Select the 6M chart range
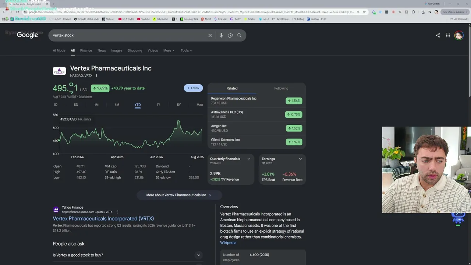The height and width of the screenshot is (265, 471). 117,105
